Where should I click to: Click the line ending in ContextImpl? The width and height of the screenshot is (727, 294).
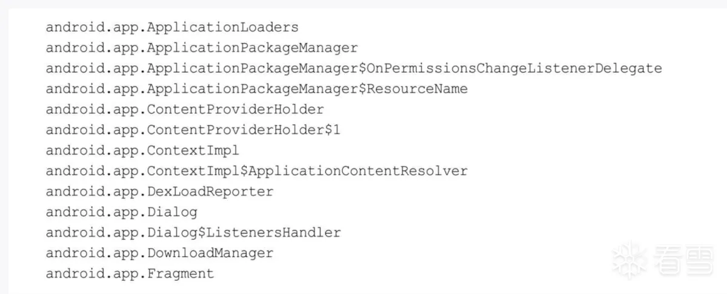142,151
